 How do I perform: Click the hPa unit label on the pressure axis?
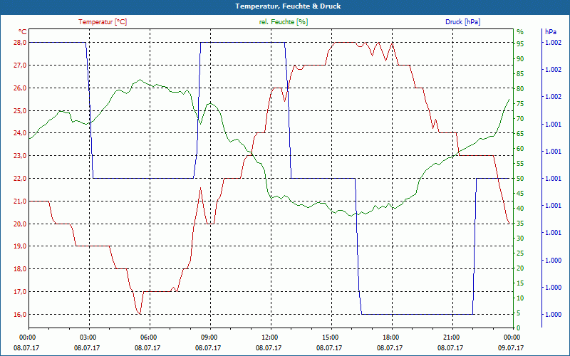(x=550, y=32)
